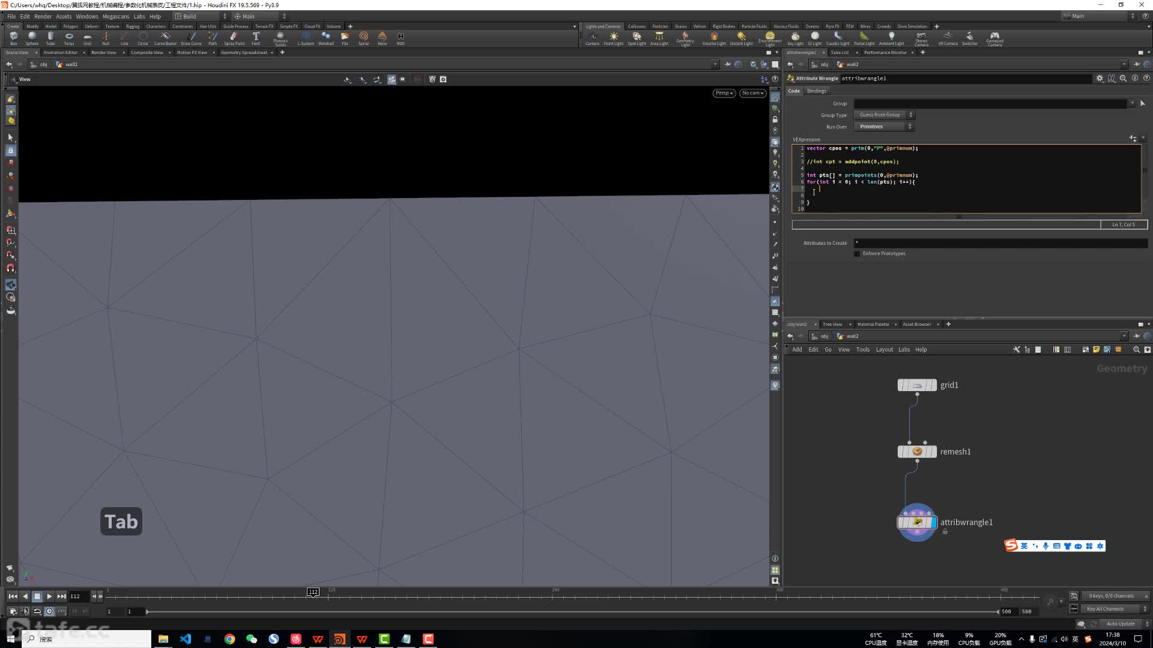Open the Run Over Primitives dropdown
The image size is (1153, 648).
[883, 127]
